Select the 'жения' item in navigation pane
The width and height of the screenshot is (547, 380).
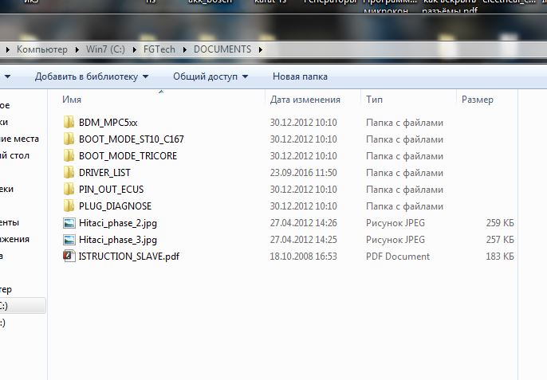click(14, 240)
